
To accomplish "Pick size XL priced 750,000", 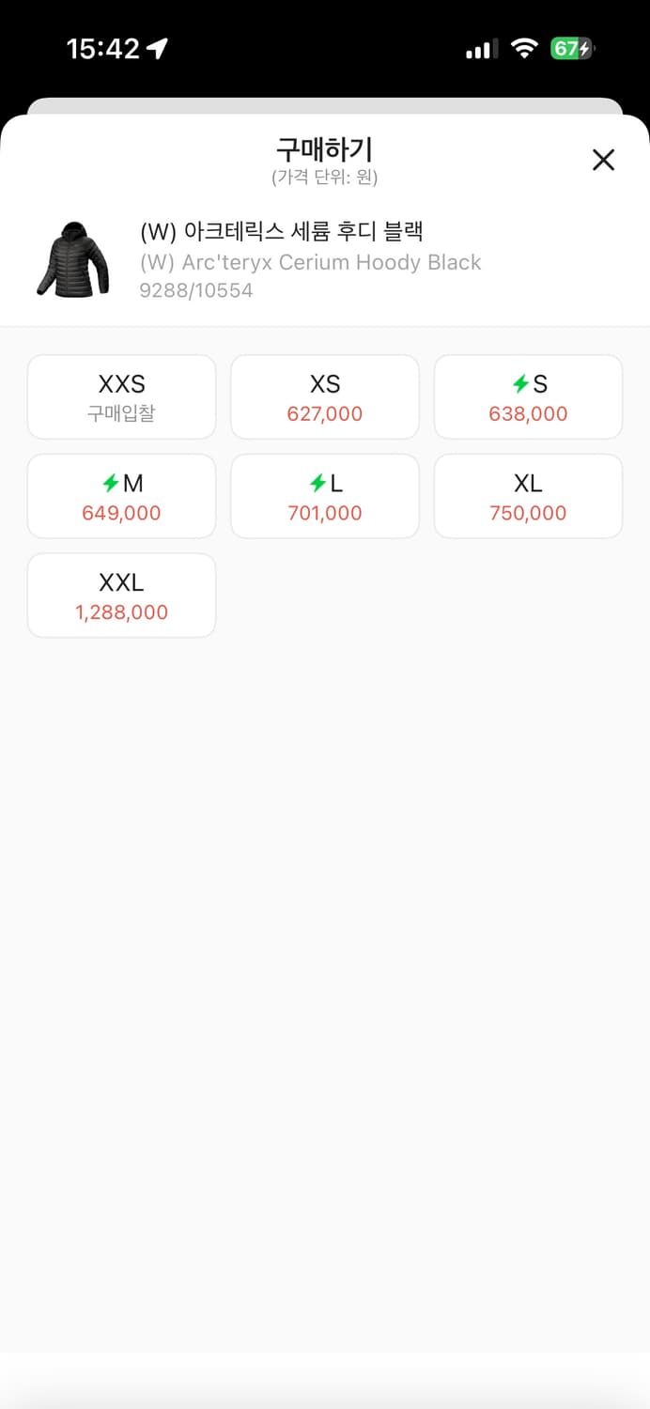I will point(528,496).
